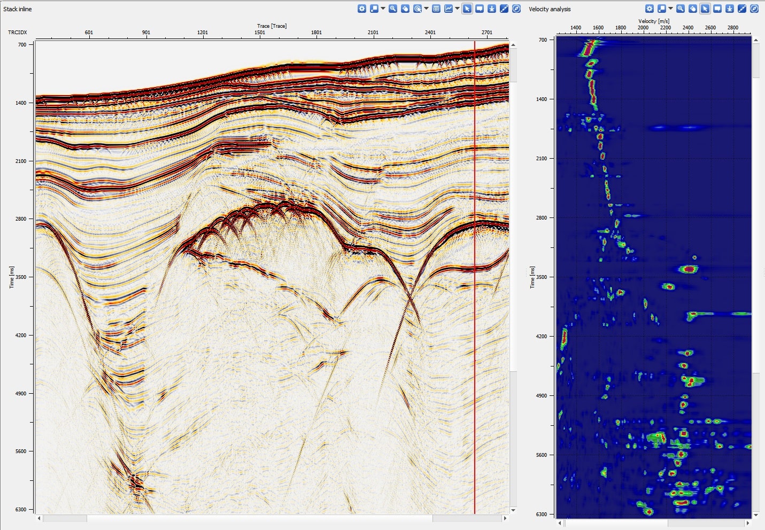Viewport: 765px width, 530px height.
Task: Click the comment bubble icon in Velocity analysis toolbar
Action: [x=717, y=9]
